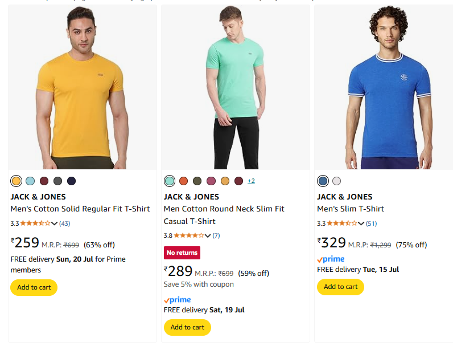
Task: Open rating breakdown chevron for the blue T-shirt
Action: coord(361,223)
